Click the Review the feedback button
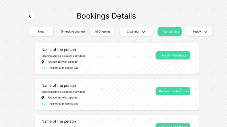 (x=173, y=91)
